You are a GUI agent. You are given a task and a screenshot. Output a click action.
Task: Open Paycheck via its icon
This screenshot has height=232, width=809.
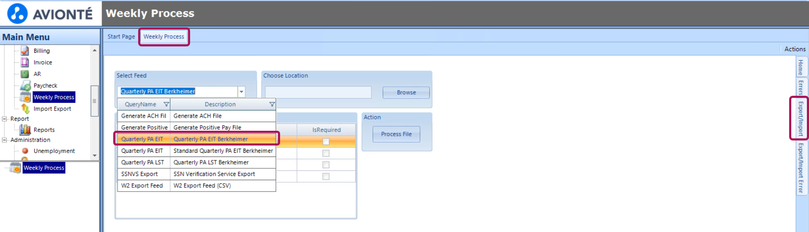tap(25, 86)
